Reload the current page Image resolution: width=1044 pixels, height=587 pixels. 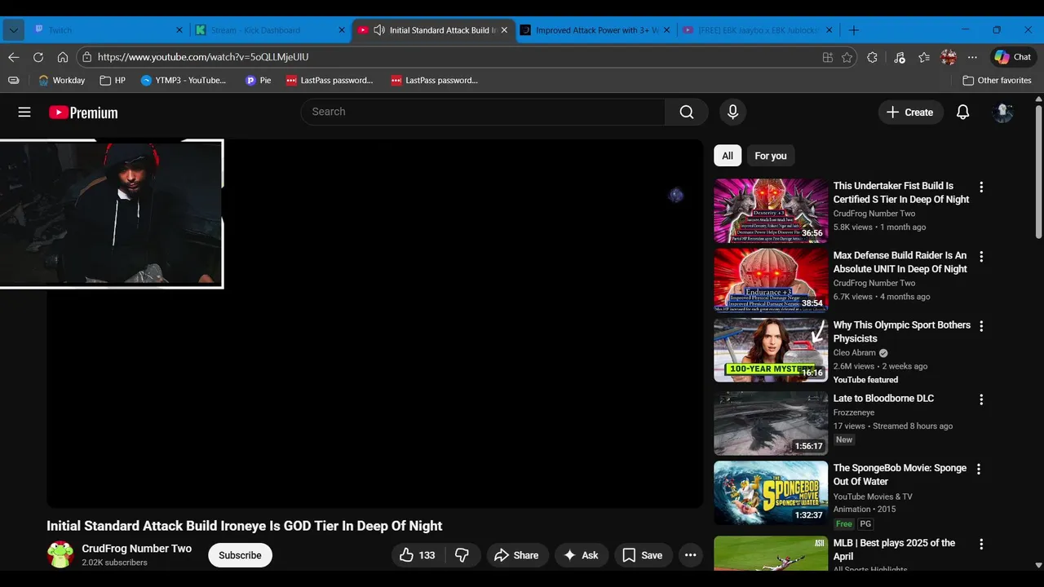(38, 57)
